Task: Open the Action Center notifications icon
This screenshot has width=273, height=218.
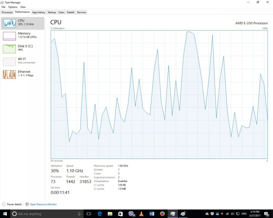Action: click(266, 214)
